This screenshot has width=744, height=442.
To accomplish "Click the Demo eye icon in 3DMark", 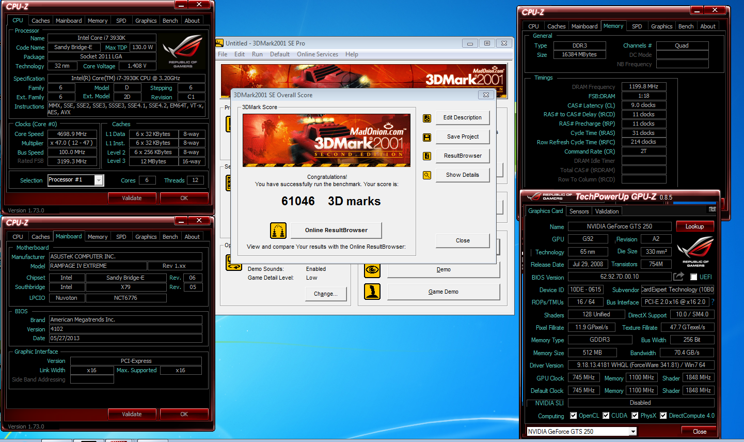I will pos(372,270).
